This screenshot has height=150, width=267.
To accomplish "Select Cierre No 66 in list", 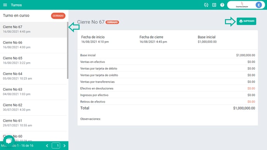I will [x=33, y=45].
